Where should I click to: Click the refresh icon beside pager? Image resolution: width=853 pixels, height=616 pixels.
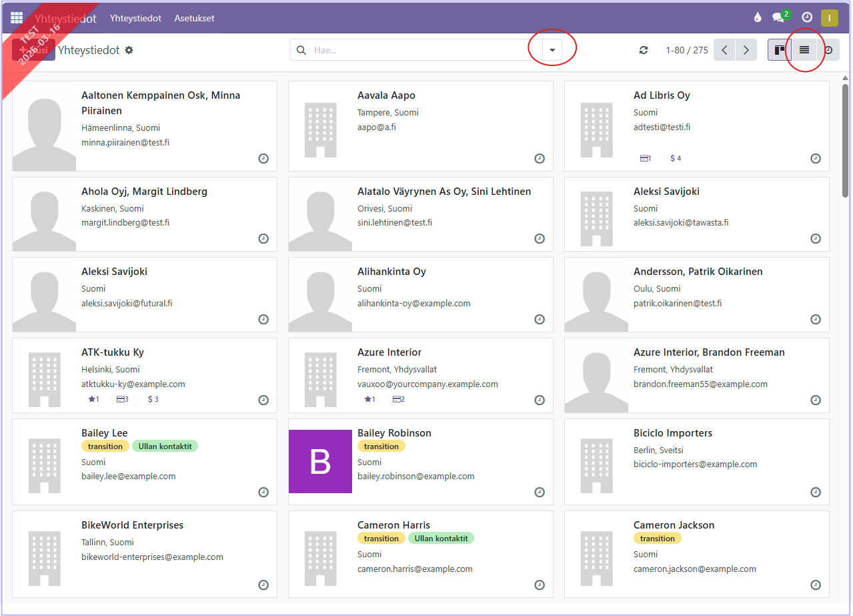pyautogui.click(x=644, y=50)
